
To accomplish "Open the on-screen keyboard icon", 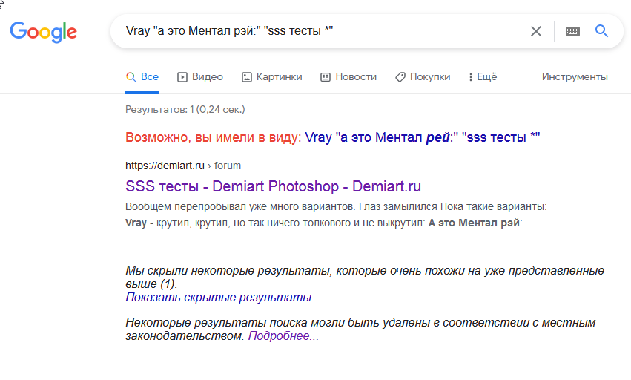I will (572, 31).
